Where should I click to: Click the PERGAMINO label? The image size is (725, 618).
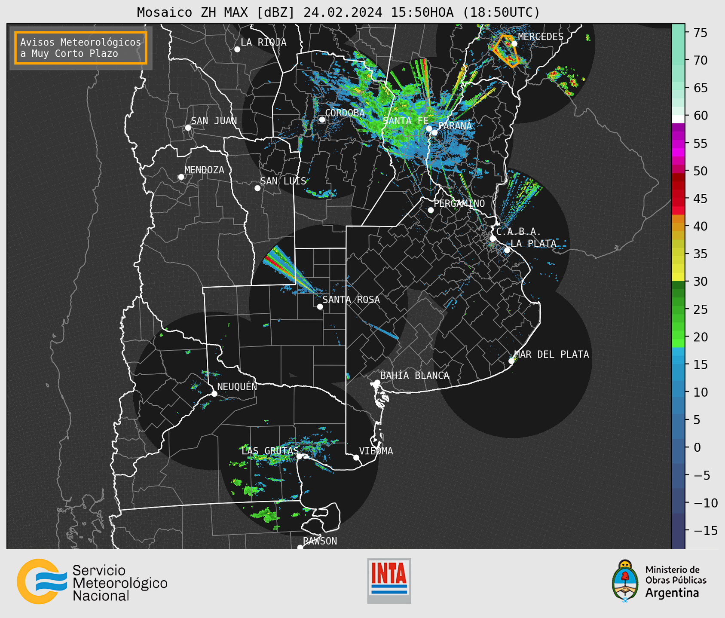459,203
